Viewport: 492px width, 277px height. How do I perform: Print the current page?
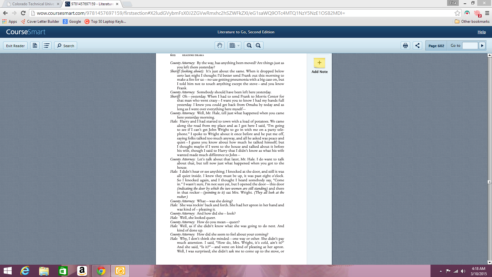405,46
